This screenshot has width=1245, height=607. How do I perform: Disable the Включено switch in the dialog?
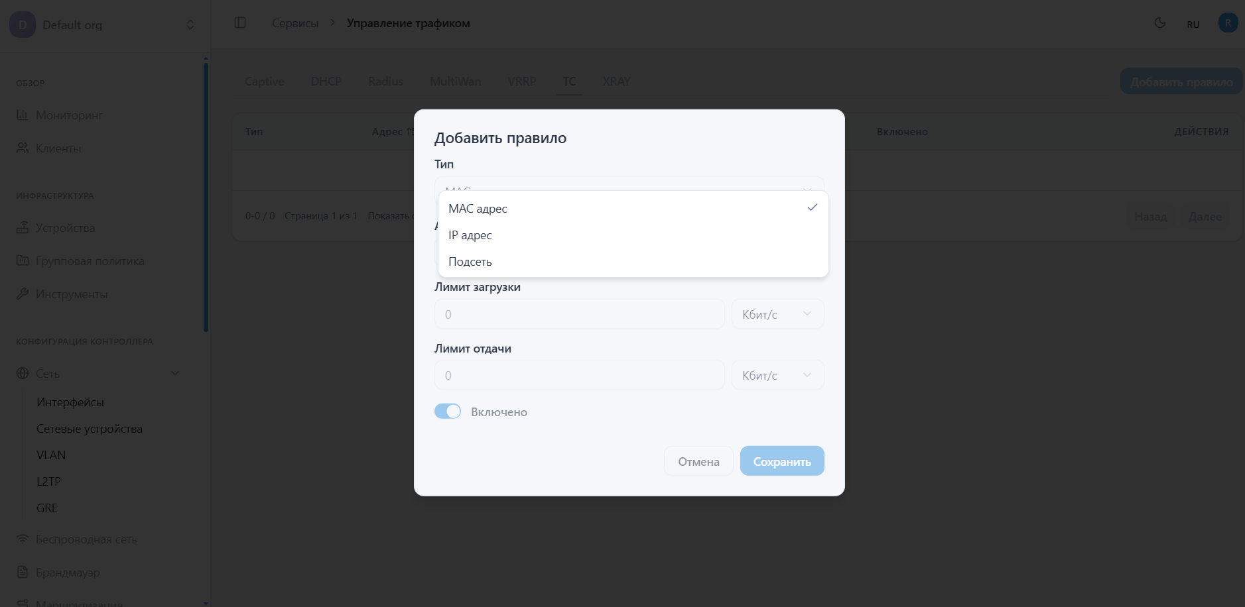[448, 411]
